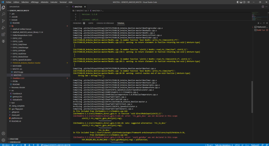Click PlatformIO Upload arrow in status bar
Screen dimensions: 269x146
tap(21, 145)
